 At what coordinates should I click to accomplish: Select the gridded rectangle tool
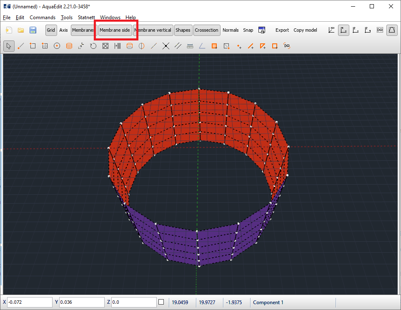point(45,46)
